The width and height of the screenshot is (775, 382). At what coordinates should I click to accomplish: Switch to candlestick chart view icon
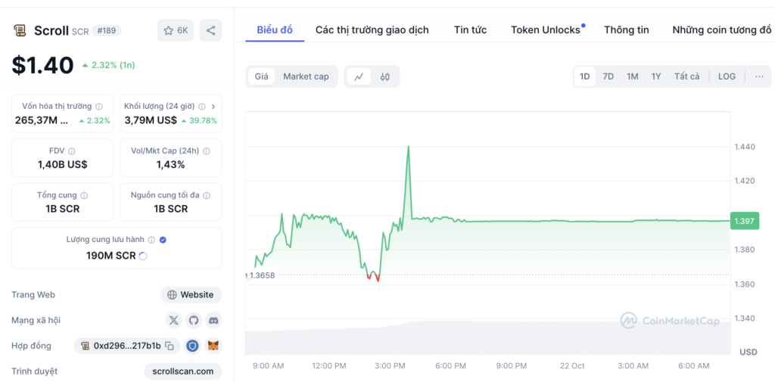click(385, 76)
